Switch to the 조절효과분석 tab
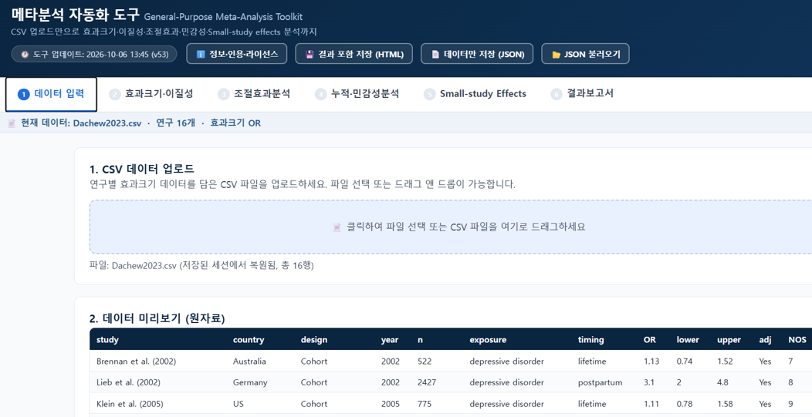Screen dimensions: 812x417 click(254, 94)
